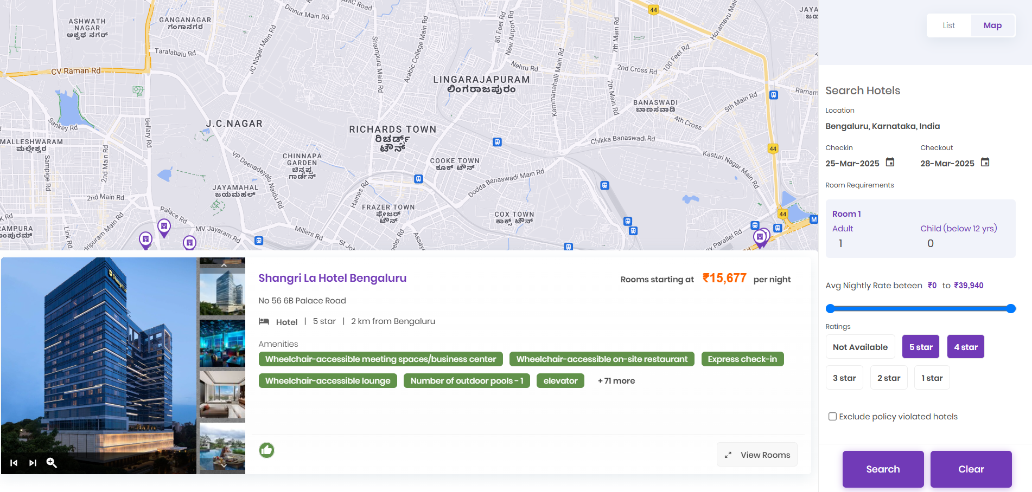Viewport: 1032px width, 492px height.
Task: Click transit icon beside Millers Rd
Action: coord(259,241)
